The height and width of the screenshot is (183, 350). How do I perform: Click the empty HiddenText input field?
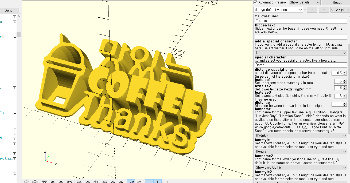(x=301, y=37)
